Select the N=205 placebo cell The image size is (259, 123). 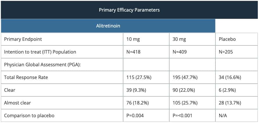pos(226,52)
